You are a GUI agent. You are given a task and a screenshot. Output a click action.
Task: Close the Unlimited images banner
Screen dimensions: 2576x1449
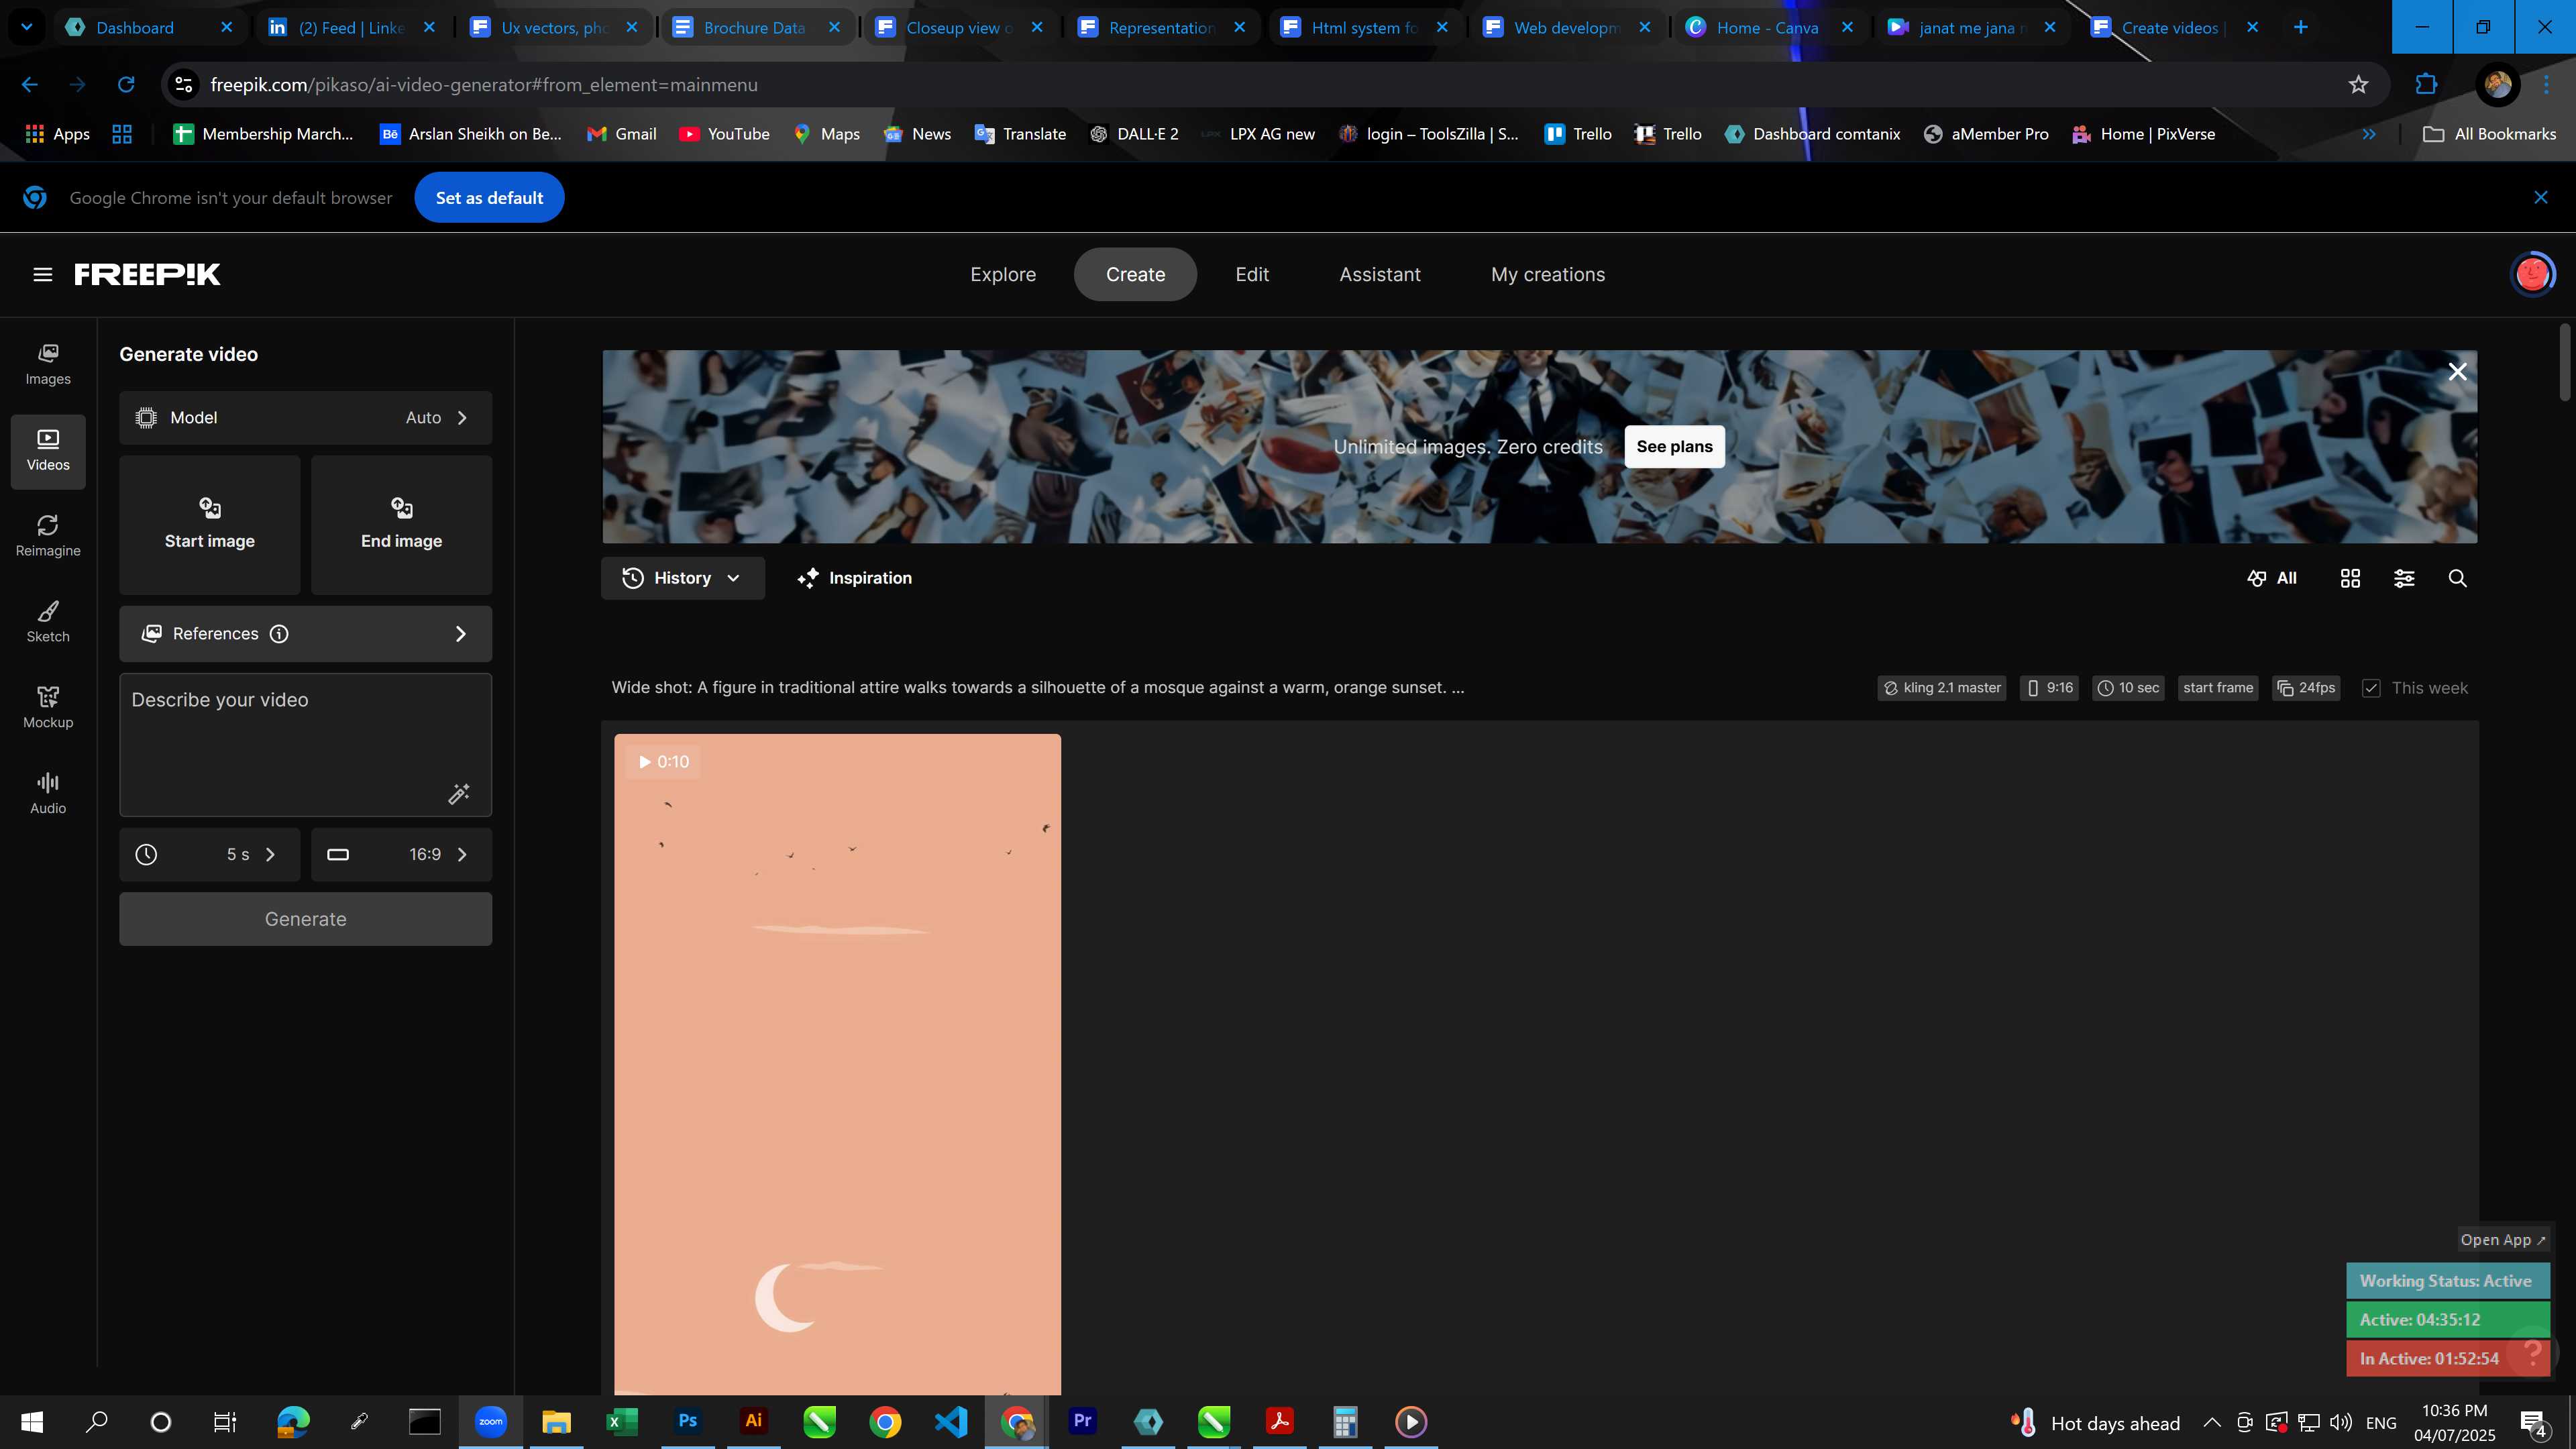[x=2457, y=372]
